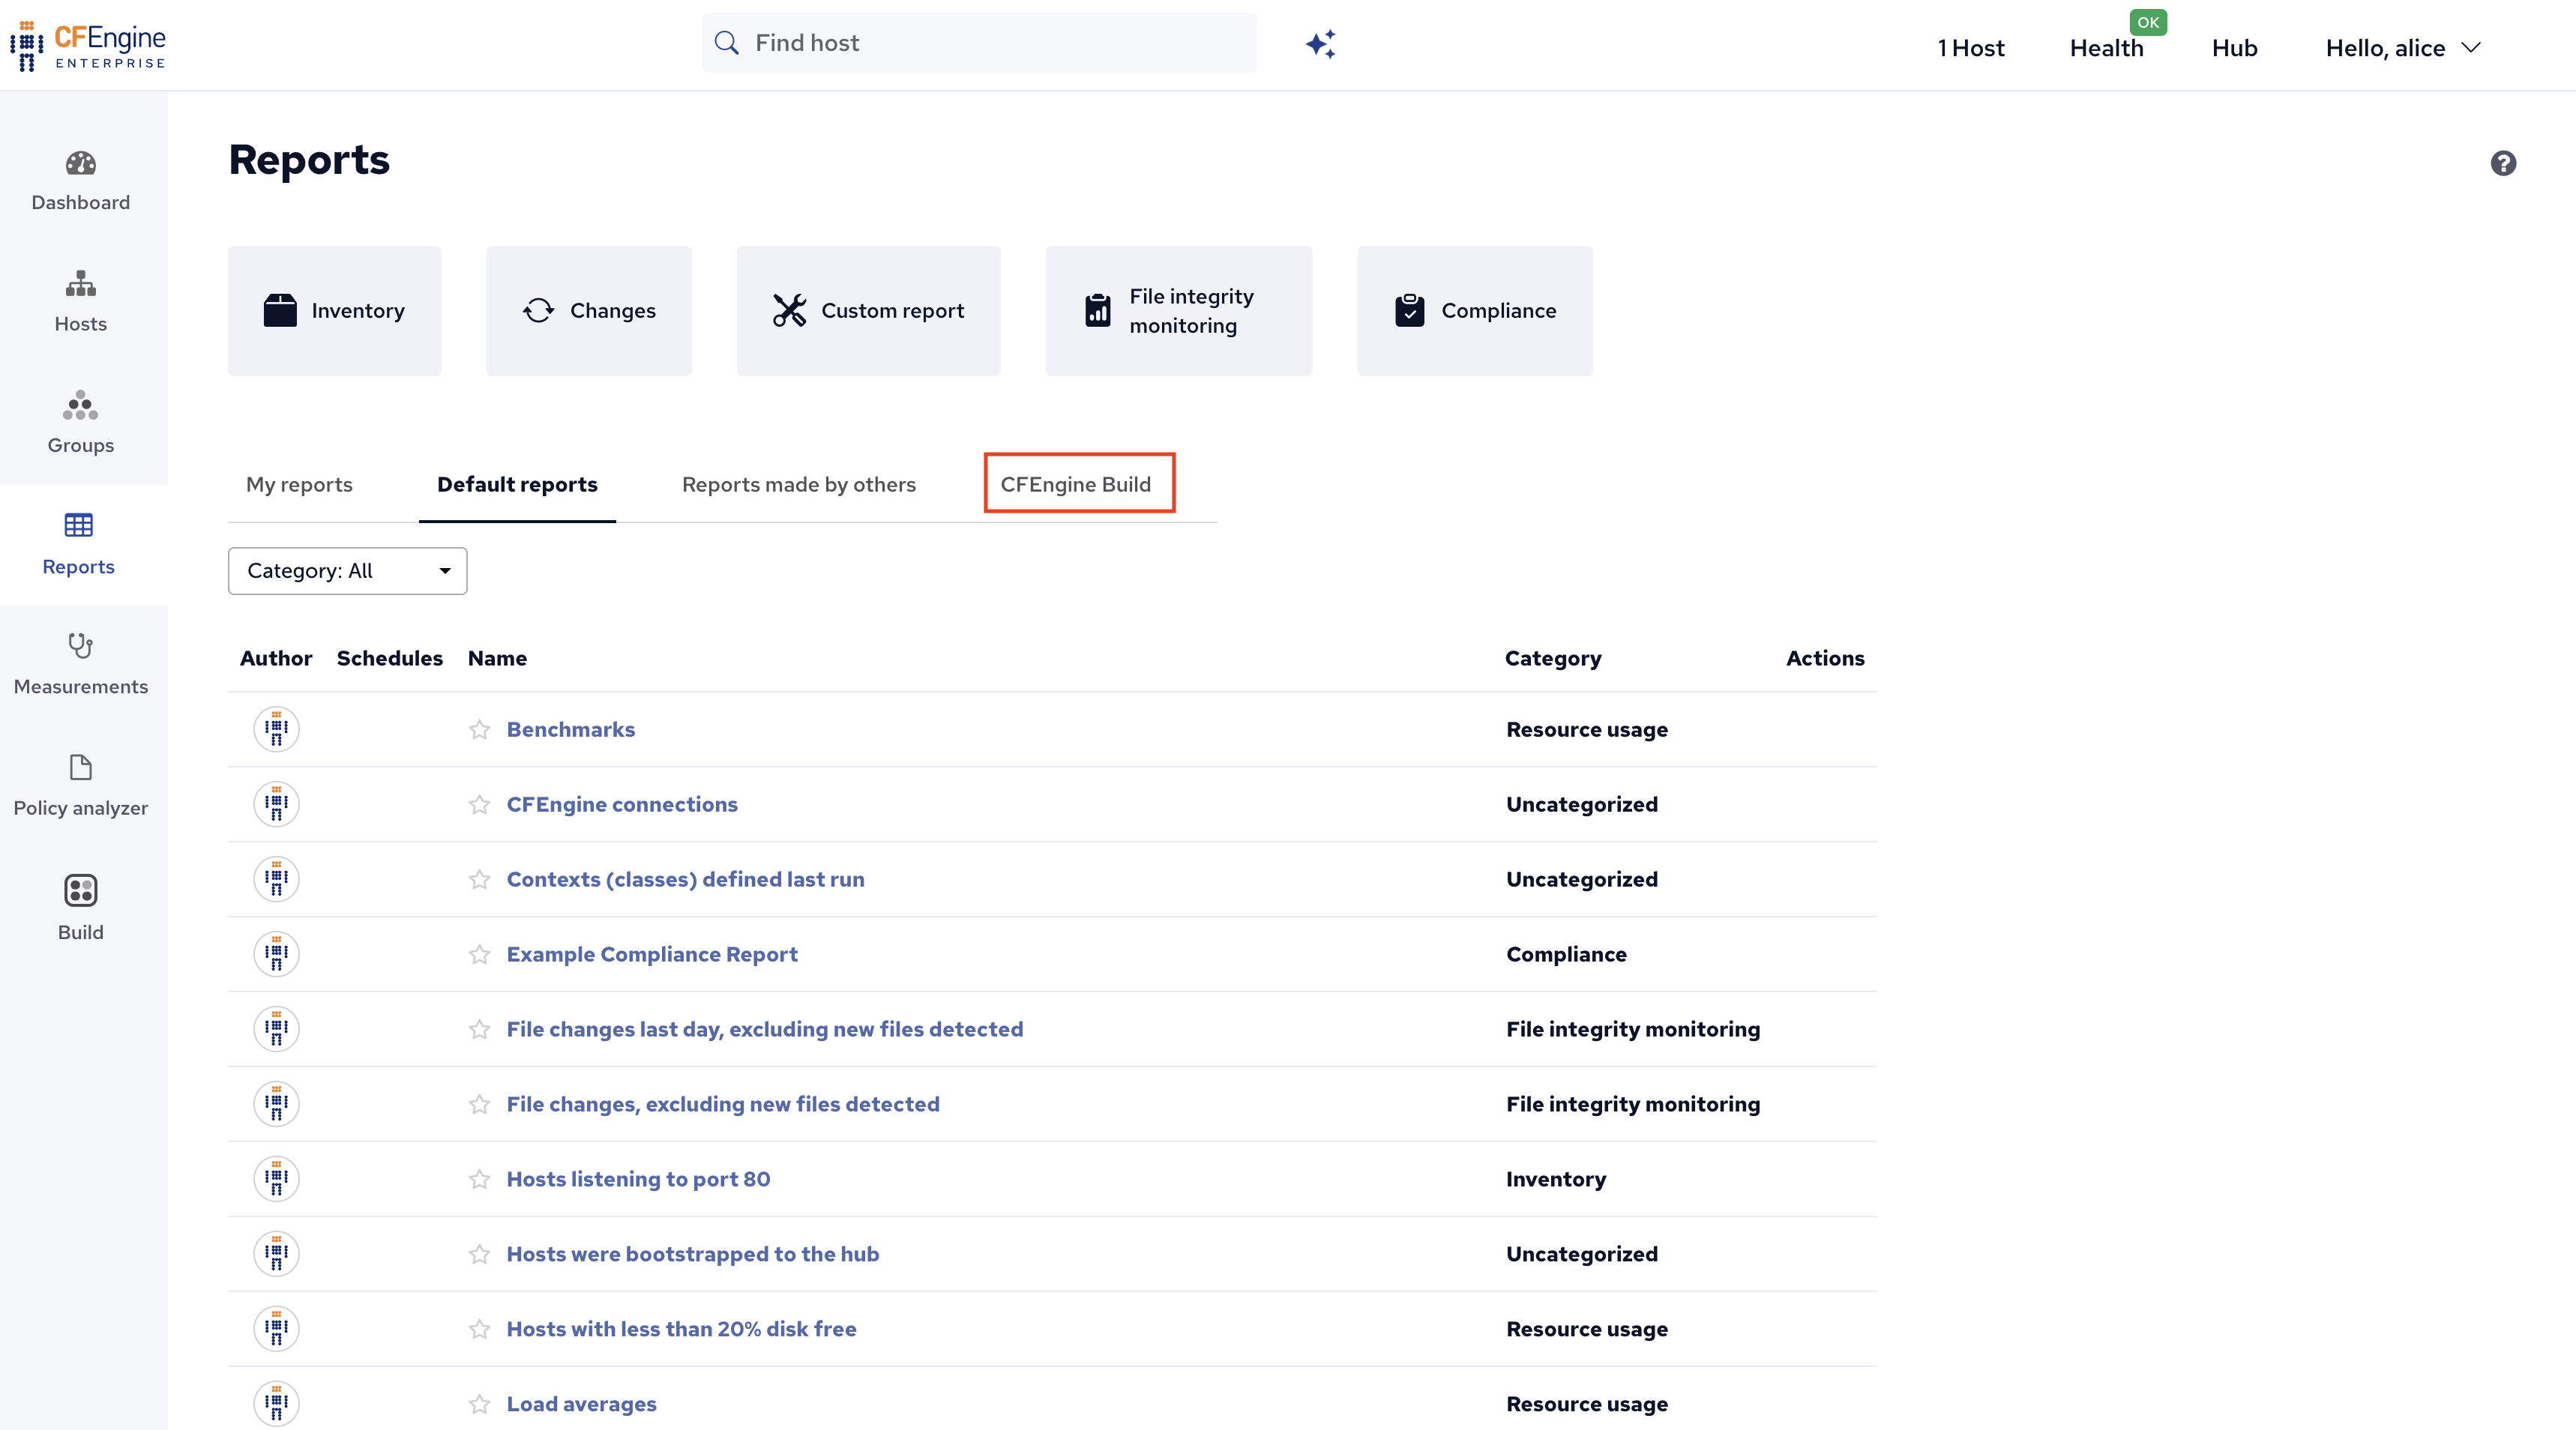Screen dimensions: 2576x1430
Task: Star Hosts were bootstrapped to the hub
Action: [x=480, y=1254]
